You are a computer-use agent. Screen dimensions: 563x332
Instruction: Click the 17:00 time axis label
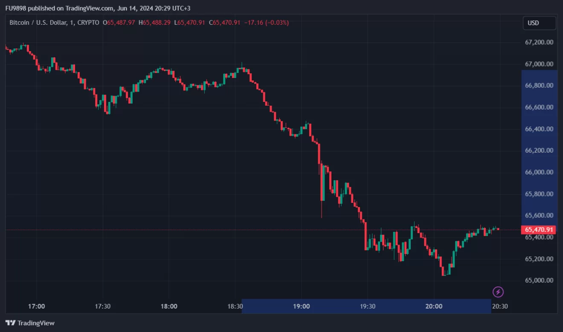[37, 306]
